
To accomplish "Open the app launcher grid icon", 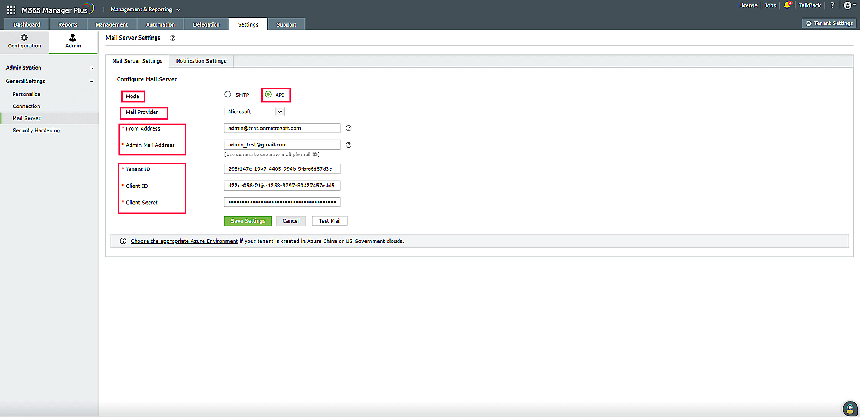I will point(11,10).
